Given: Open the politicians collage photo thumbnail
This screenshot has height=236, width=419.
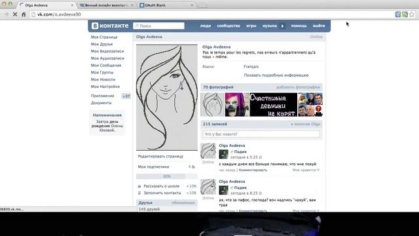Looking at the screenshot, I should point(310,105).
